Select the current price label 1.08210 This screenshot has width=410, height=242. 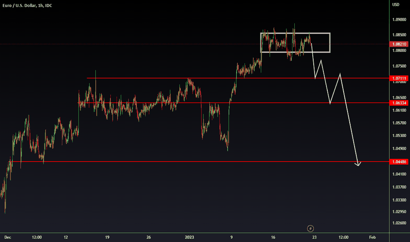pos(399,44)
